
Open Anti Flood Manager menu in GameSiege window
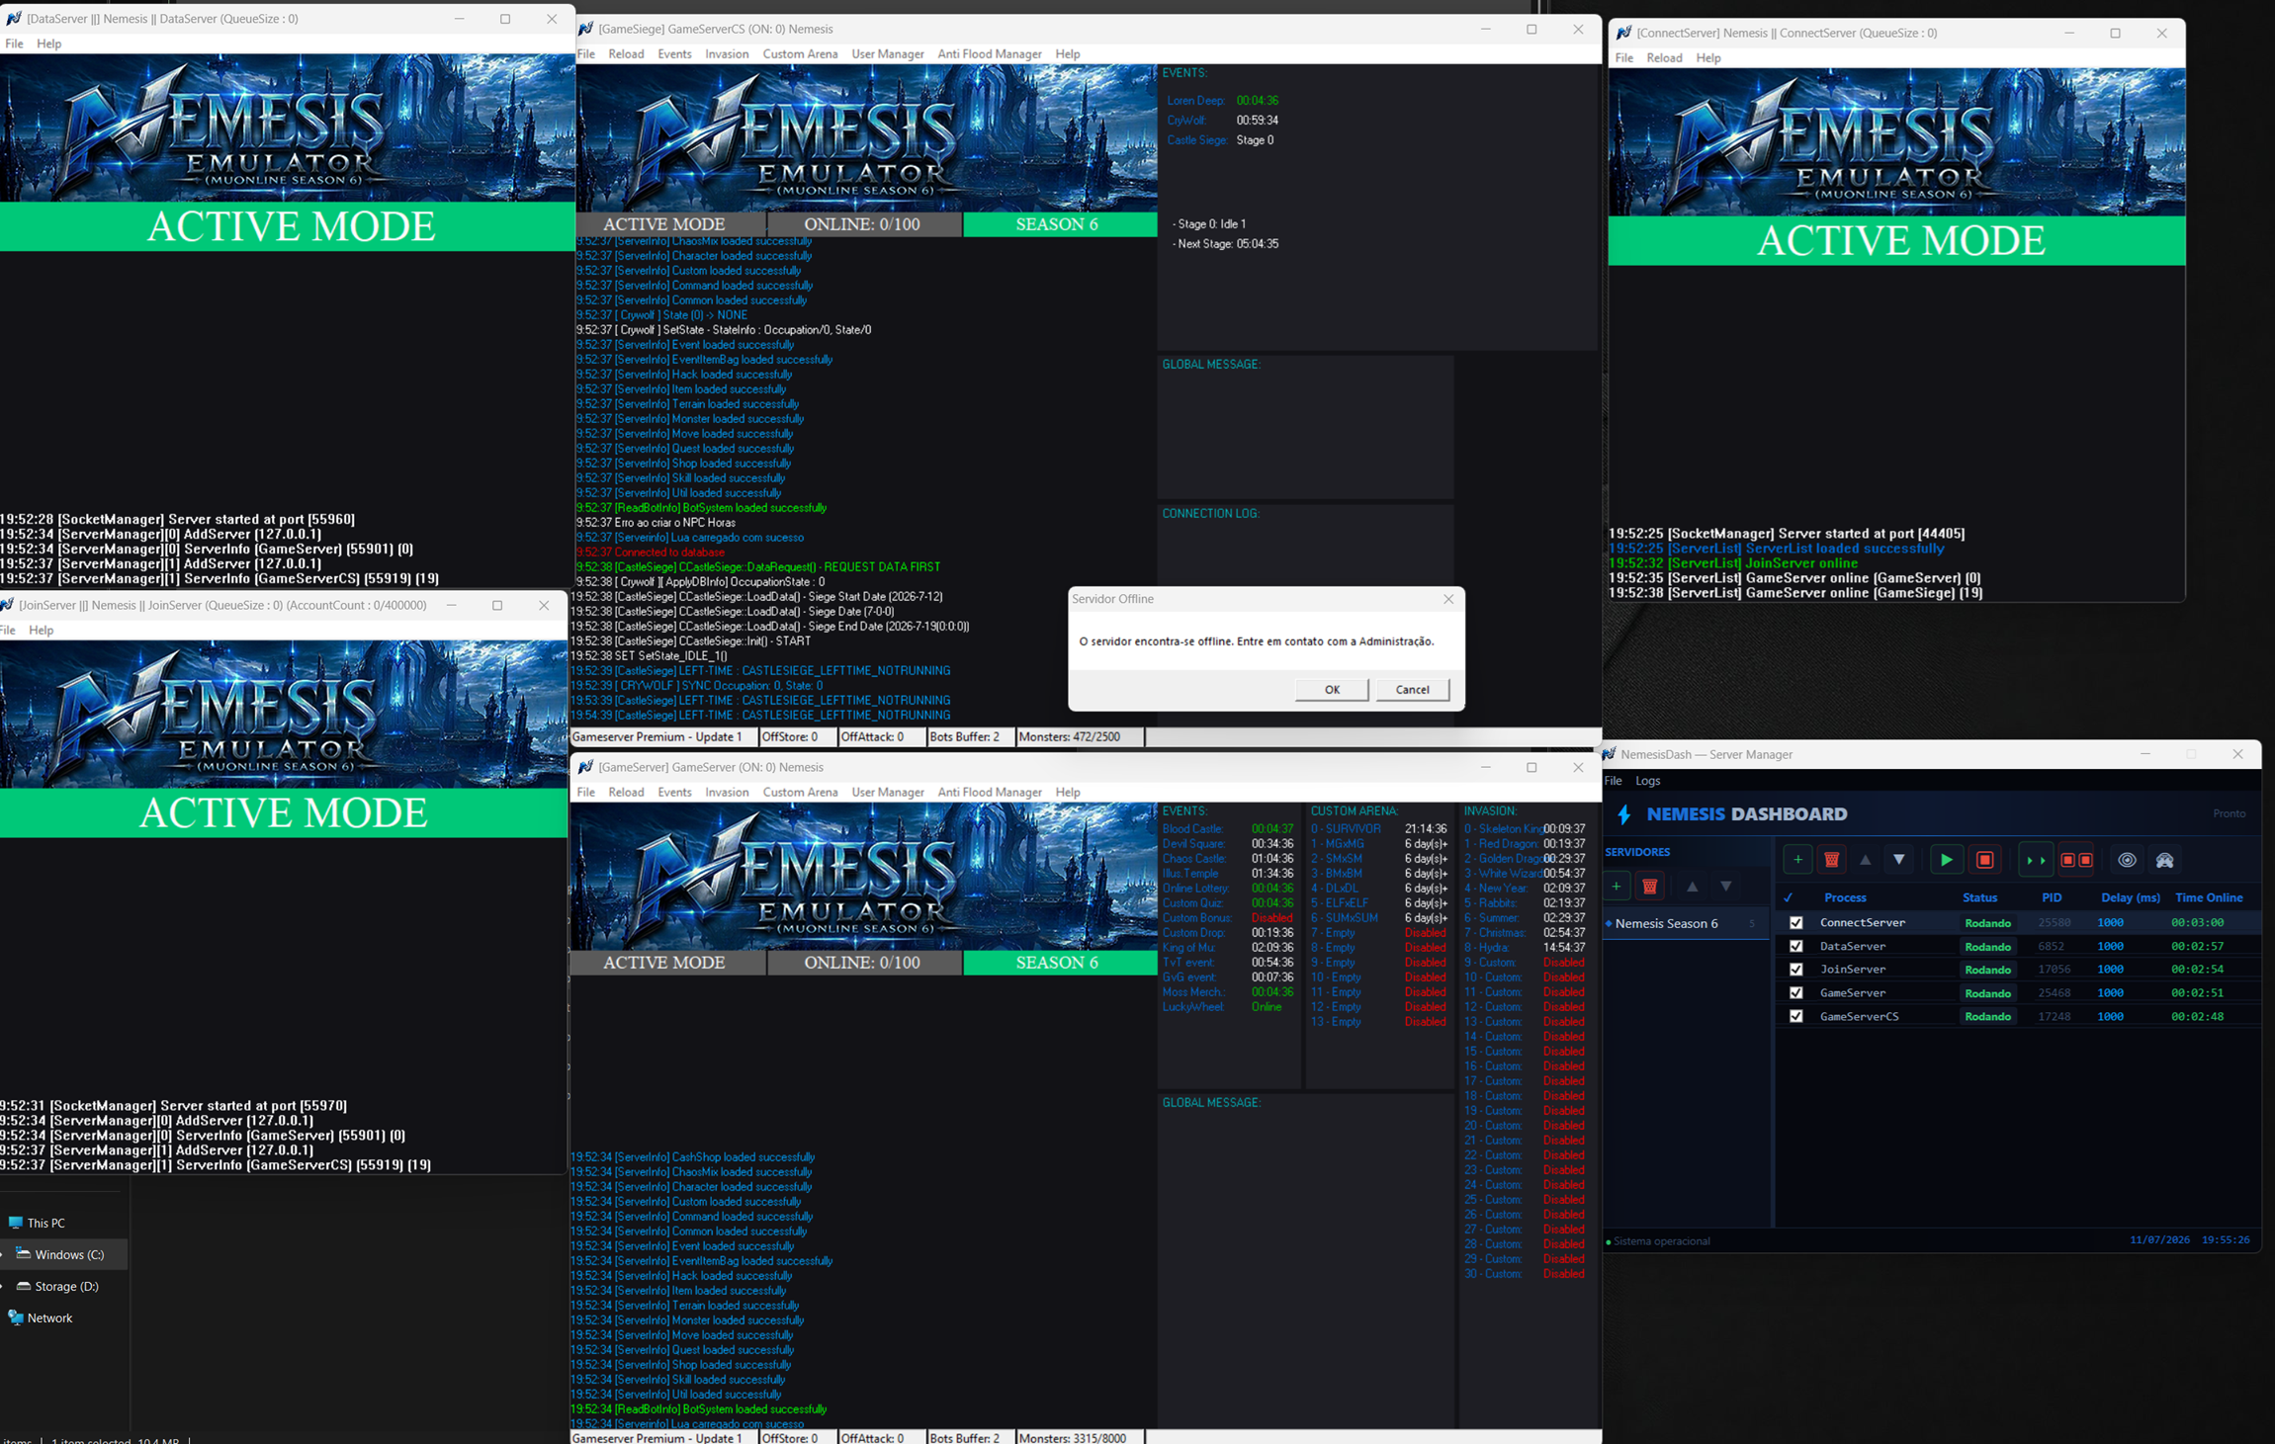click(990, 54)
